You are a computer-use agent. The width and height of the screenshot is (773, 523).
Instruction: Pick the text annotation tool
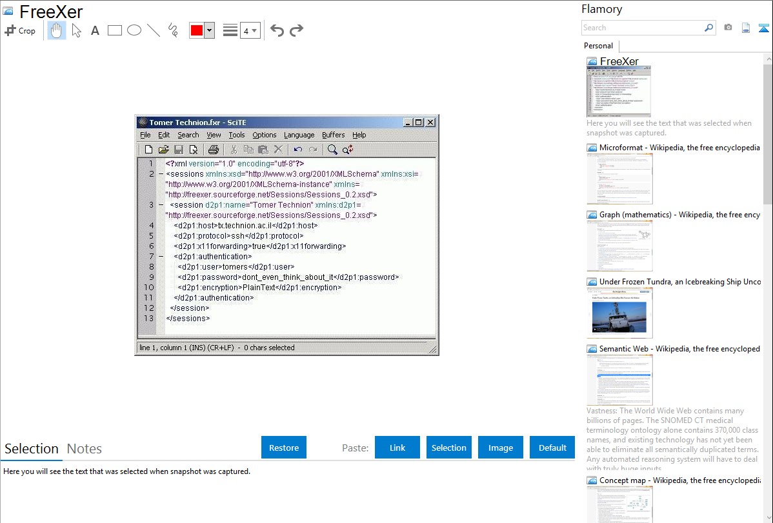pos(95,30)
